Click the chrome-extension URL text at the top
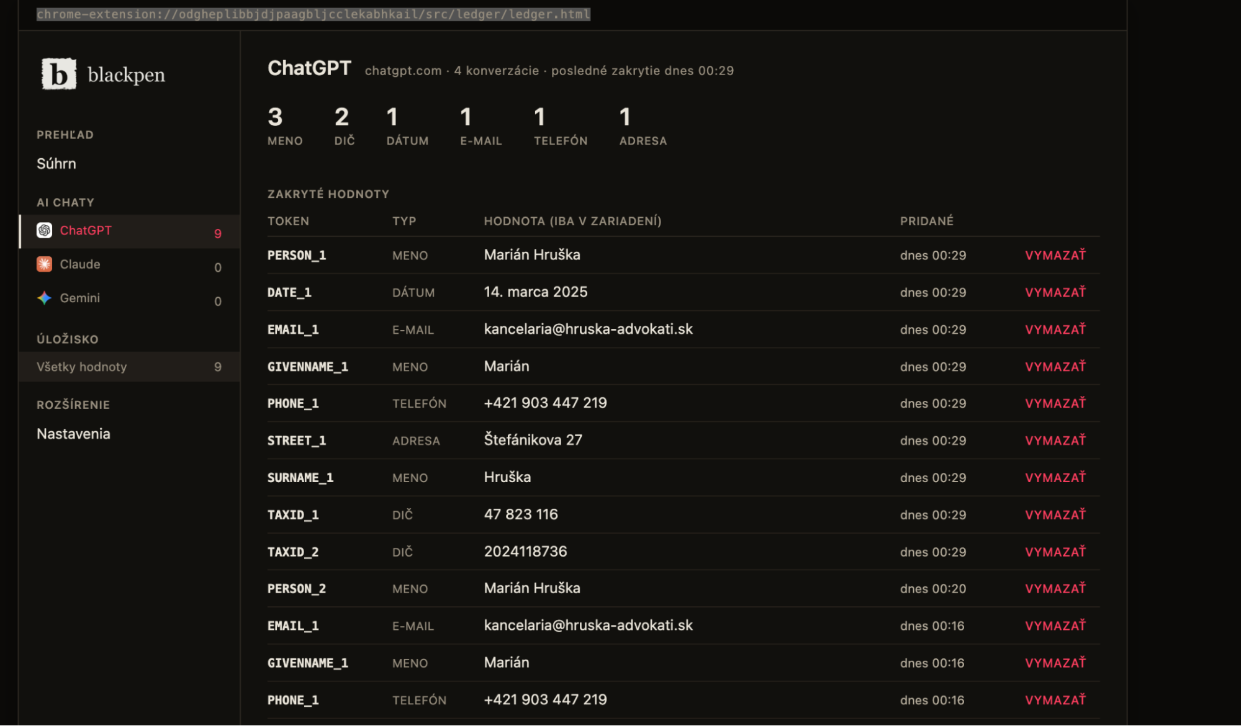Screen dimensions: 1241x726 pyautogui.click(x=313, y=14)
